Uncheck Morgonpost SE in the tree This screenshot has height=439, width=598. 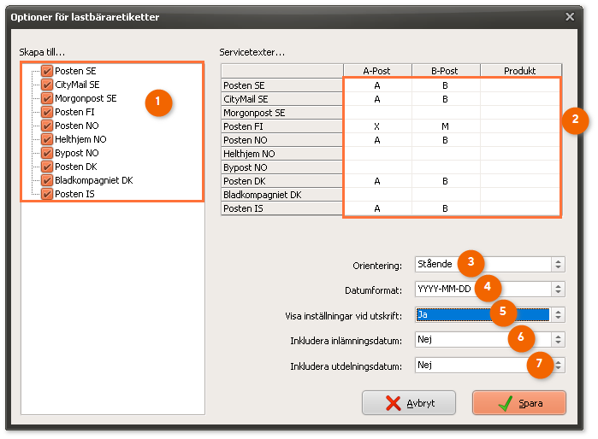coord(47,98)
